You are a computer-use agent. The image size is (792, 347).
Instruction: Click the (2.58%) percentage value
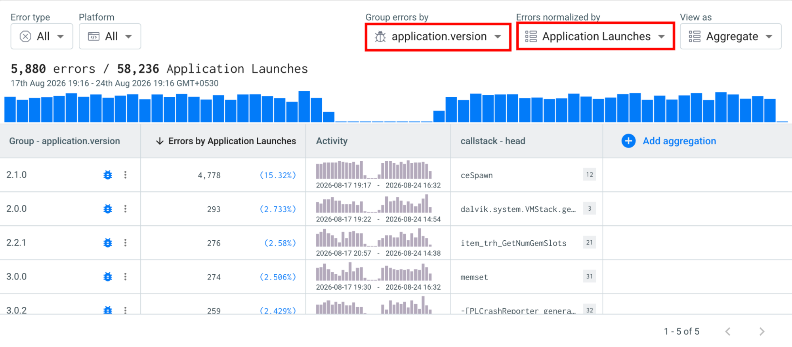click(280, 243)
